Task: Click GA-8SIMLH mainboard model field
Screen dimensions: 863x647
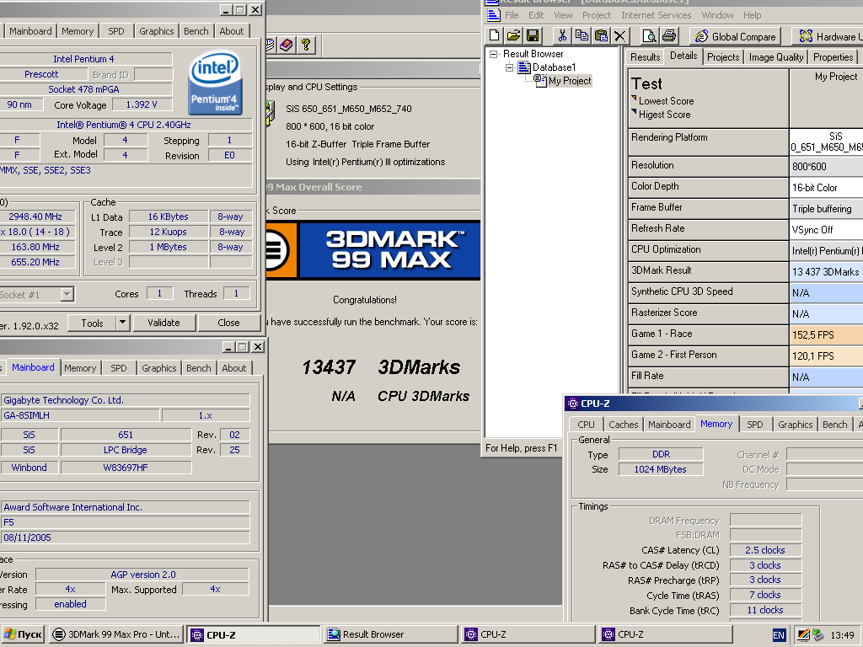Action: 80,415
